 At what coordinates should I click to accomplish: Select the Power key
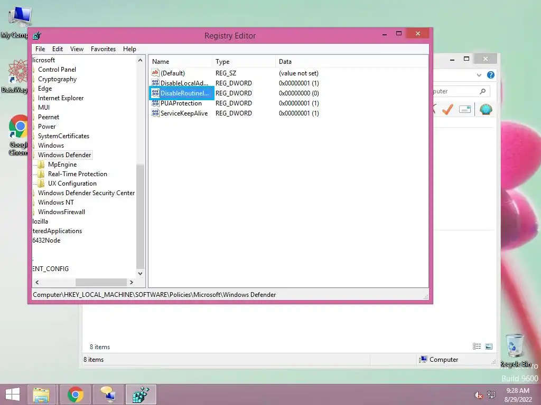coord(46,127)
